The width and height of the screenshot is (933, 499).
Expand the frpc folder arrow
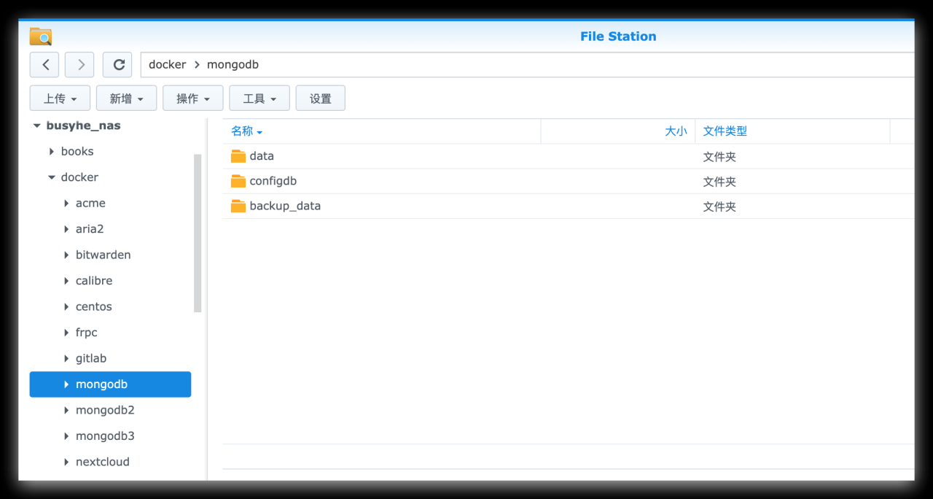66,333
